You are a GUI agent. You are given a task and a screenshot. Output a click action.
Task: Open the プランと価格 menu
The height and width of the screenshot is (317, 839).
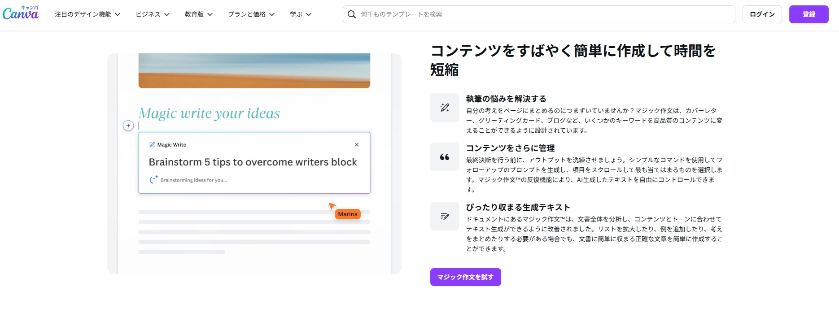point(251,14)
